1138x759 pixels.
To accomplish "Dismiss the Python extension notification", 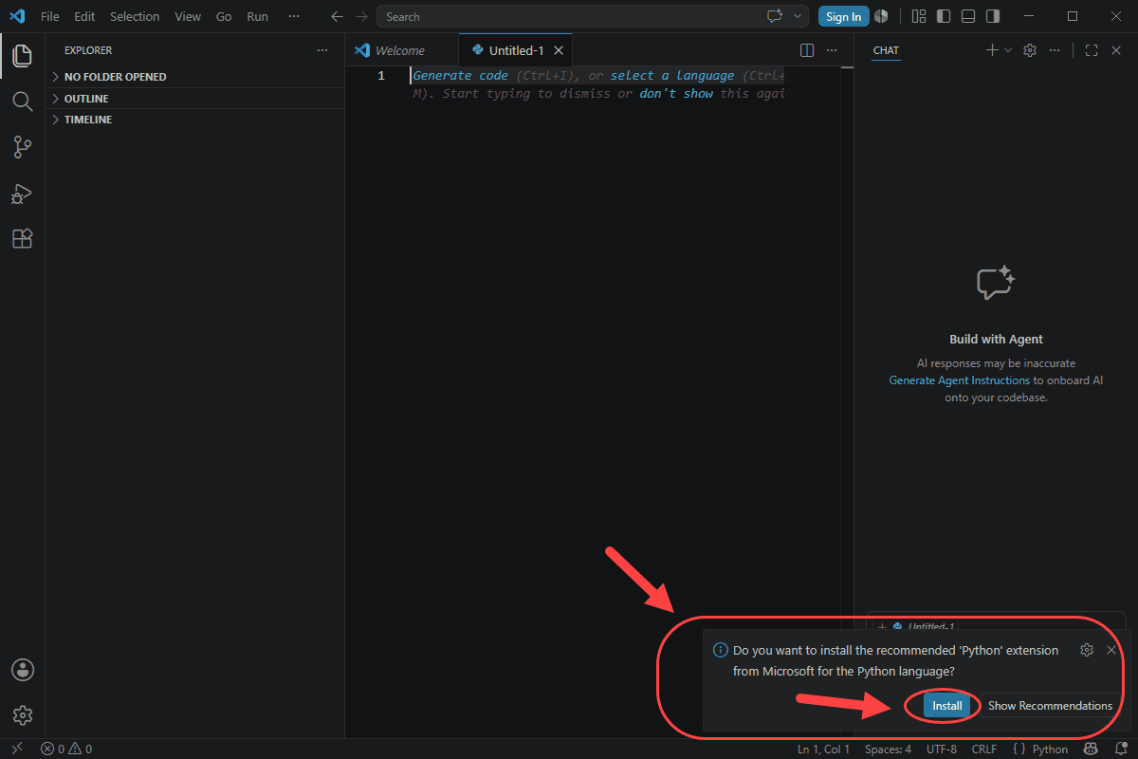I will click(1111, 650).
